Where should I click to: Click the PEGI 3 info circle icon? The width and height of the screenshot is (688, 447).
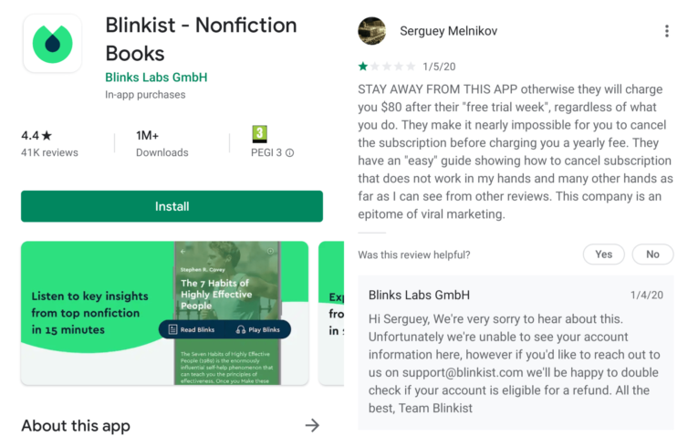coord(289,152)
